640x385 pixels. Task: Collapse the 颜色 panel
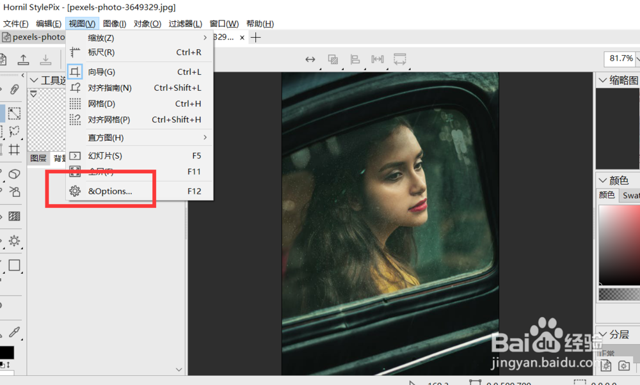coord(603,180)
